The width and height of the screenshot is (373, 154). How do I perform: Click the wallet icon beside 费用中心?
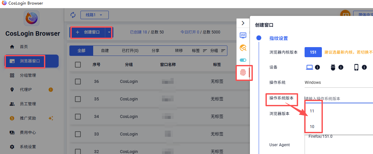point(12,133)
